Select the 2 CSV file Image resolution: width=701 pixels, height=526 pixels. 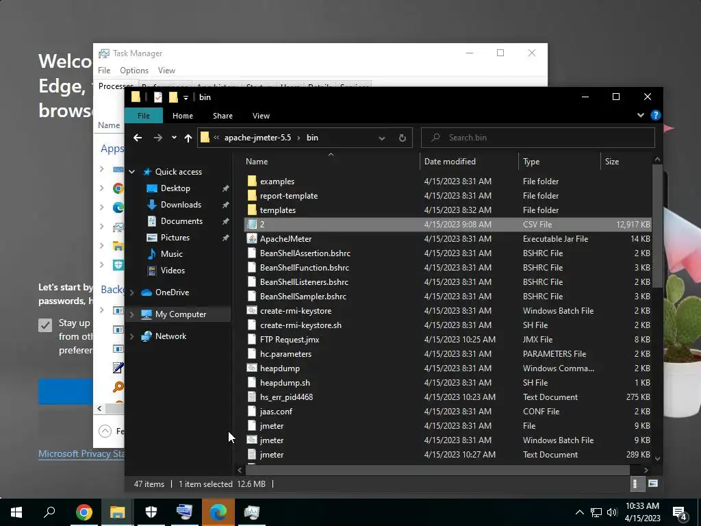coord(448,225)
